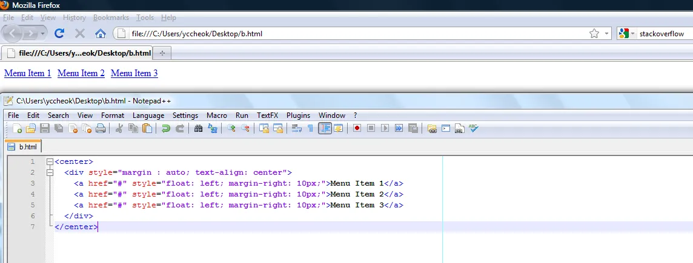
Task: Create a new document in Notepad++ toolbar
Action: pos(17,128)
